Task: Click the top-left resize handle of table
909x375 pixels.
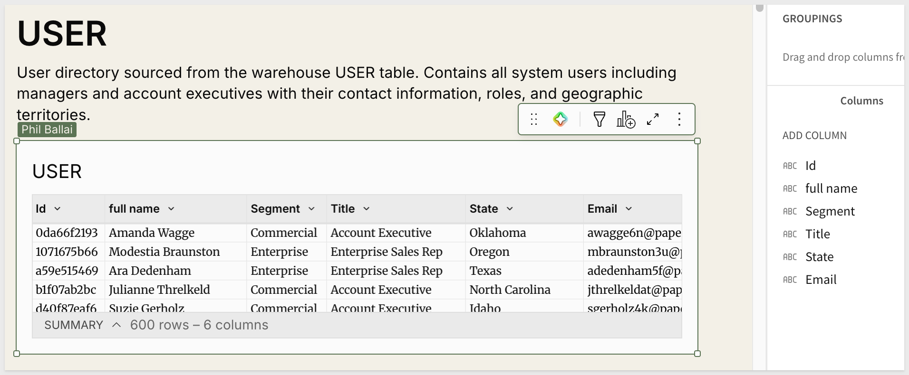Action: [17, 141]
